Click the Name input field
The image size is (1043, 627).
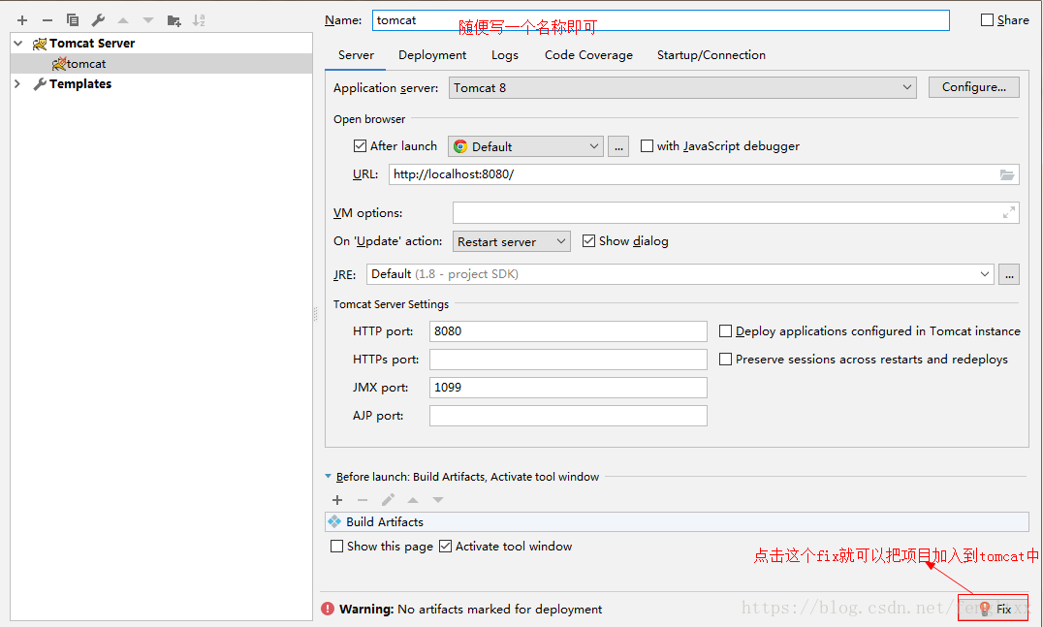[x=660, y=20]
